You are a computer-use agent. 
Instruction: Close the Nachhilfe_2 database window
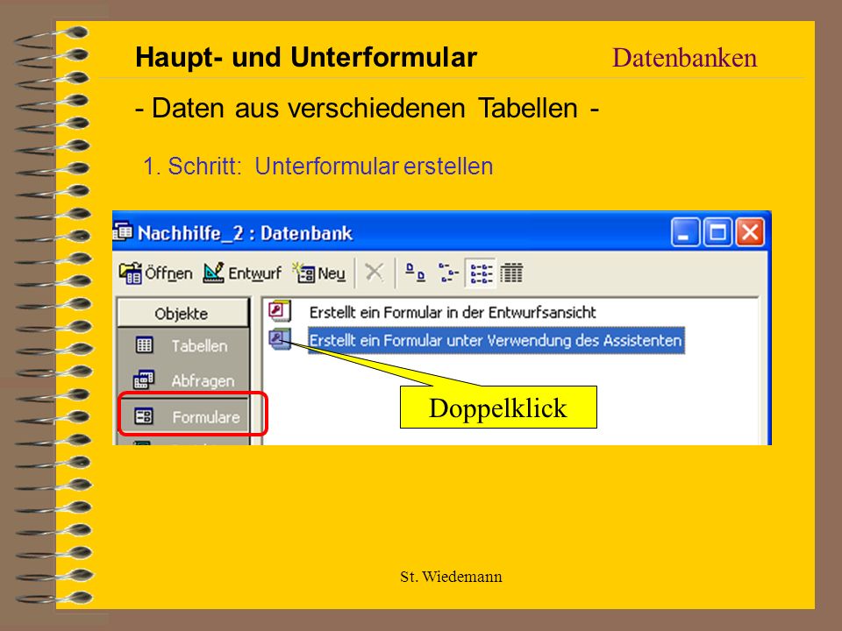(750, 232)
